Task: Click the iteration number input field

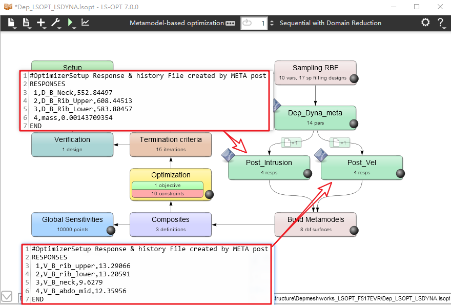Action: [254, 23]
